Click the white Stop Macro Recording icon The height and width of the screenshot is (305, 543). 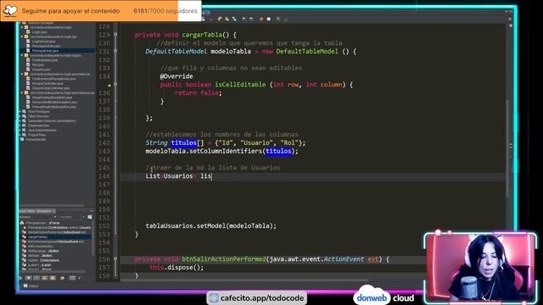[269, 19]
